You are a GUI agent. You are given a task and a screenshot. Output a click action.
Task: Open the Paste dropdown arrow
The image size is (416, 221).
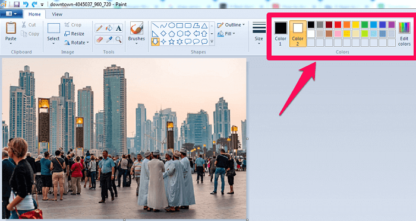point(11,43)
